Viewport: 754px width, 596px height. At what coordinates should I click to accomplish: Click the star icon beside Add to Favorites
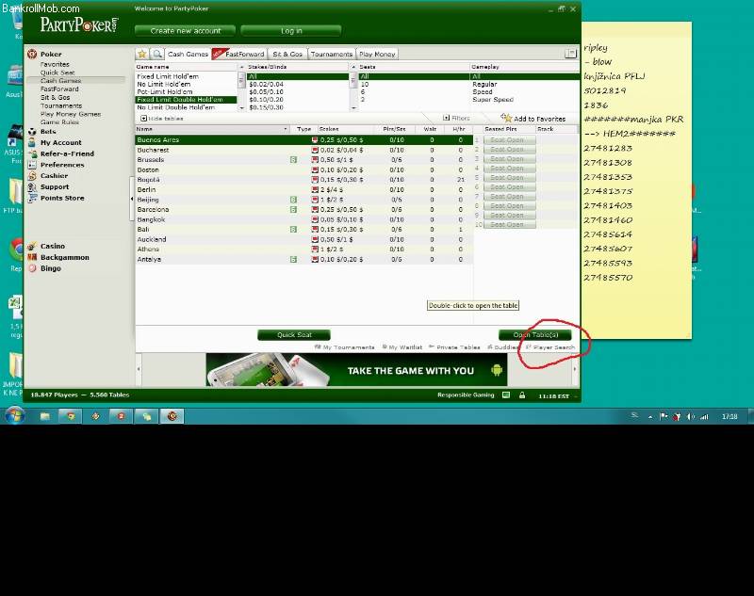tap(506, 118)
